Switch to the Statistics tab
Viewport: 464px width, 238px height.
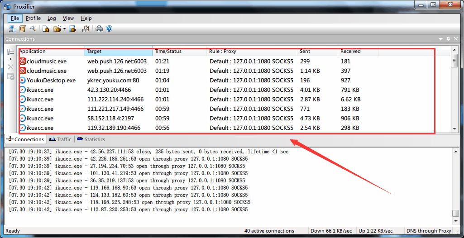pos(91,139)
